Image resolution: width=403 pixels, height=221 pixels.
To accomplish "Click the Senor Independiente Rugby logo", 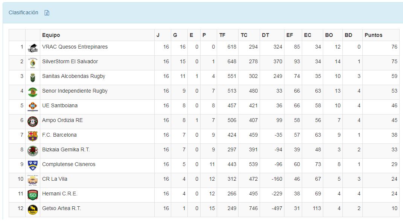I will pyautogui.click(x=33, y=92).
